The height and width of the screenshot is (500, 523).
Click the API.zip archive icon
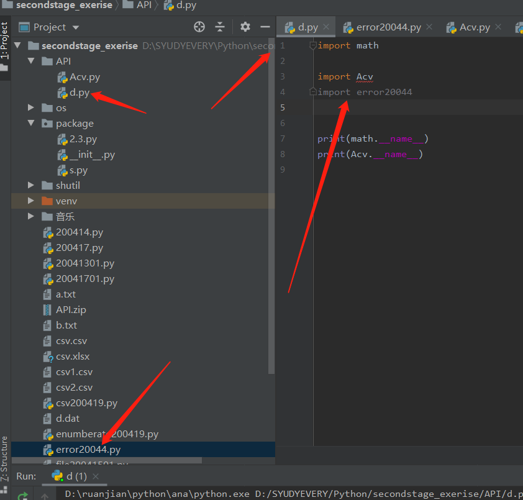click(47, 310)
